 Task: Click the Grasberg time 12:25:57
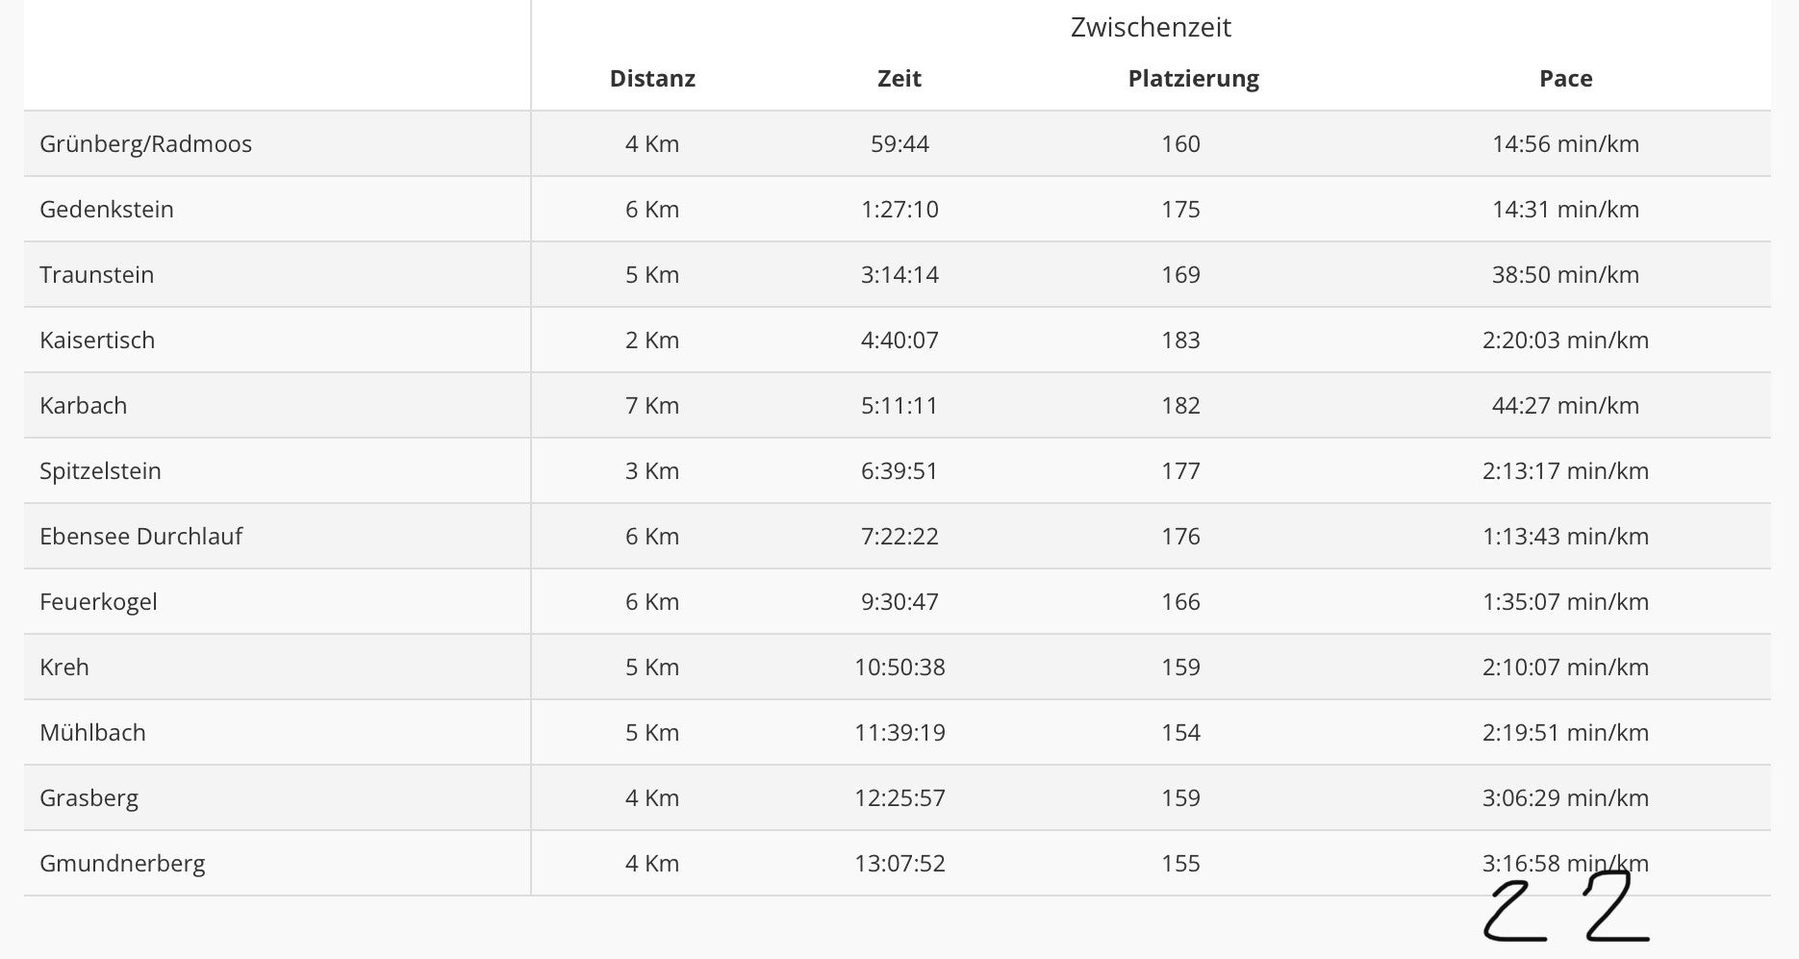pyautogui.click(x=899, y=798)
